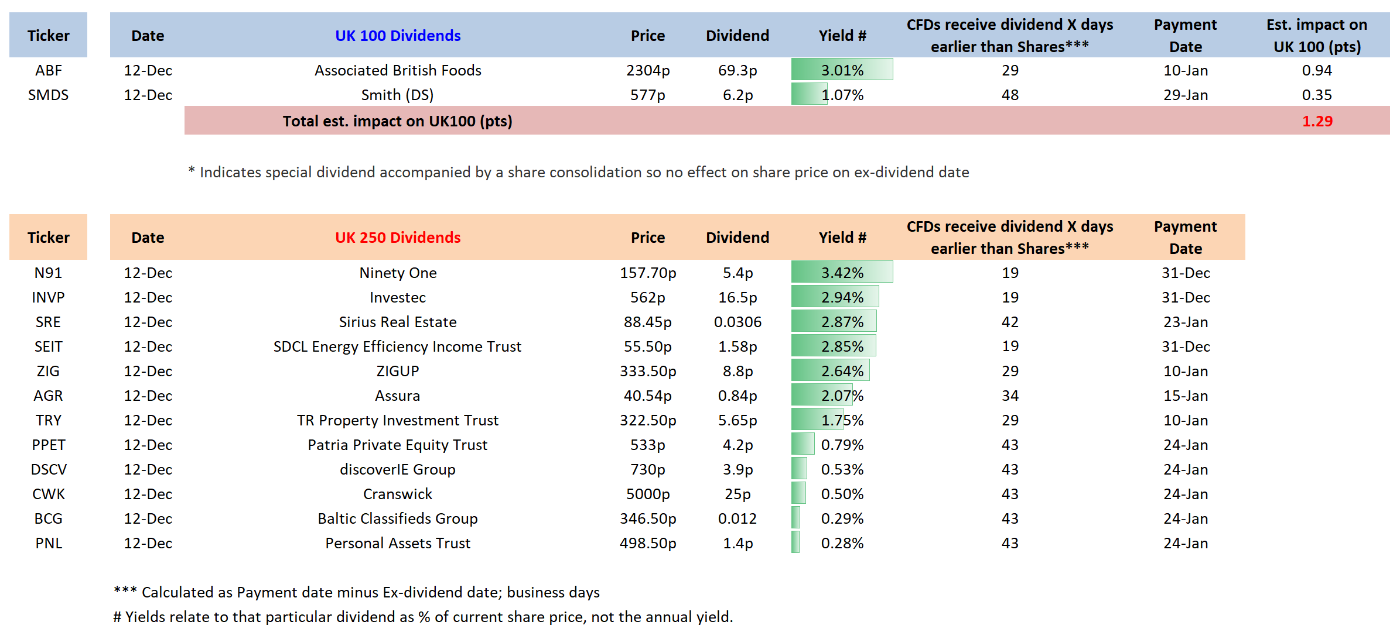Viewport: 1400px width, 639px height.
Task: Click the 23-Jan payment date
Action: point(1186,322)
